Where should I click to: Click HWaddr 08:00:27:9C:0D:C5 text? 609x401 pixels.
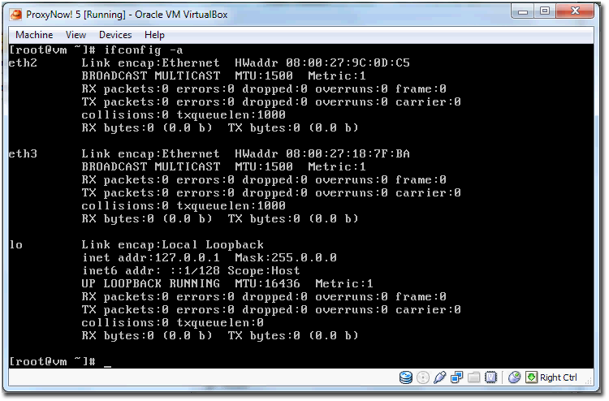[322, 63]
